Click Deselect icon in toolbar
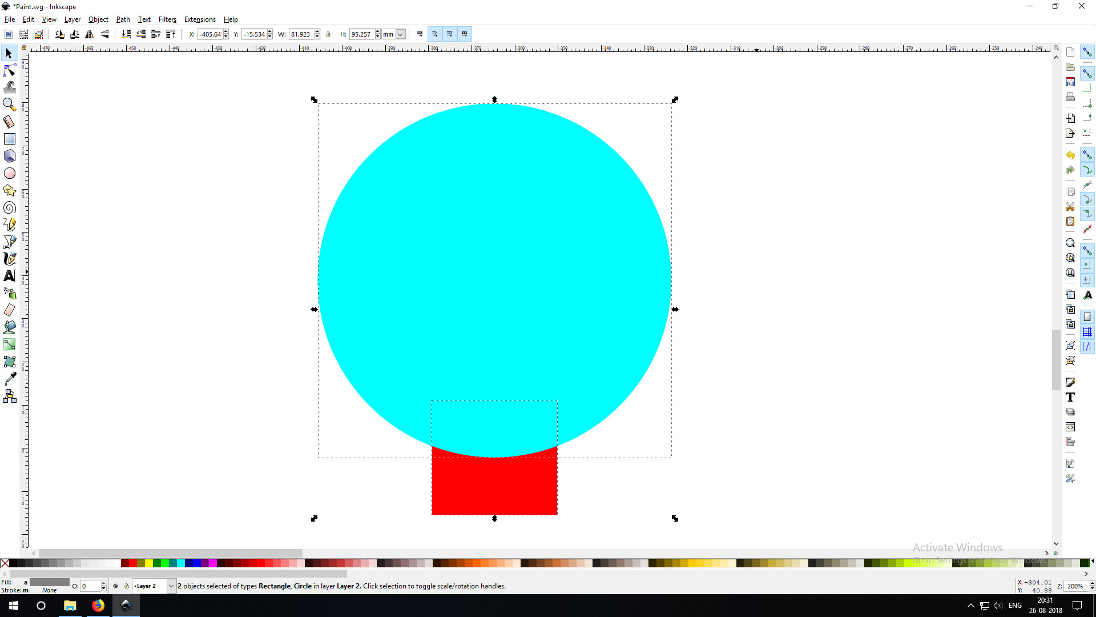 click(x=38, y=34)
